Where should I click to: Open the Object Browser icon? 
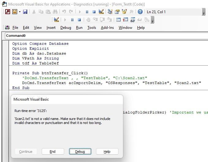coord(124,12)
